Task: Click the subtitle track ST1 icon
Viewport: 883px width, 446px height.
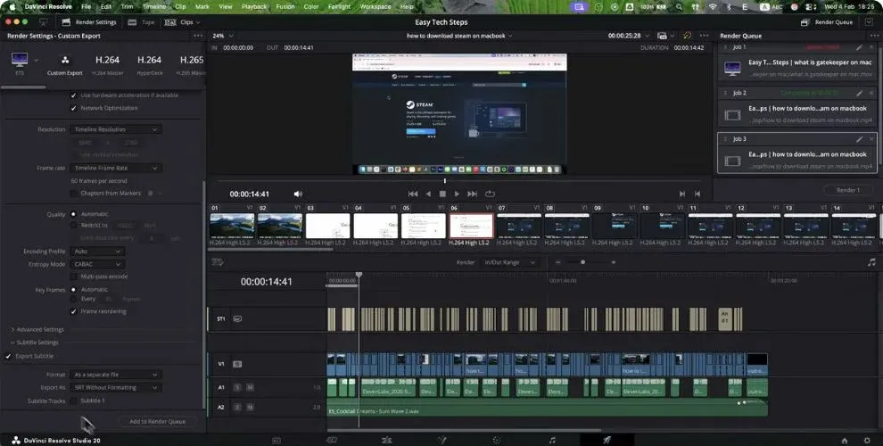Action: point(237,318)
